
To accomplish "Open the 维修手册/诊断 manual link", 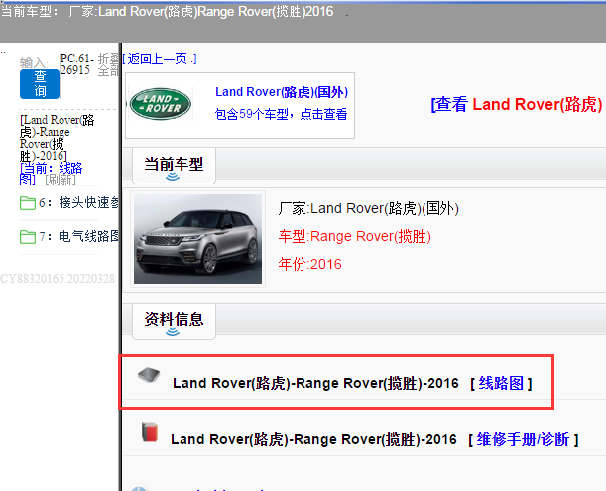I will point(523,439).
